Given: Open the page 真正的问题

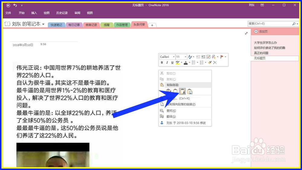Looking at the screenshot, I should [x=261, y=53].
